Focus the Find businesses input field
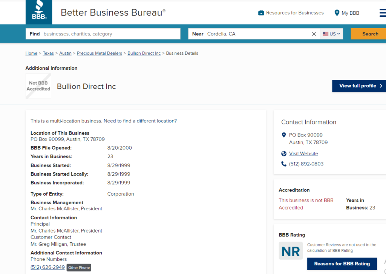This screenshot has width=386, height=274. pos(103,34)
